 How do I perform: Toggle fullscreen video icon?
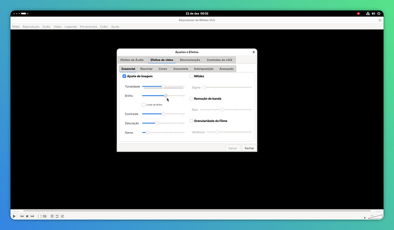(x=41, y=216)
